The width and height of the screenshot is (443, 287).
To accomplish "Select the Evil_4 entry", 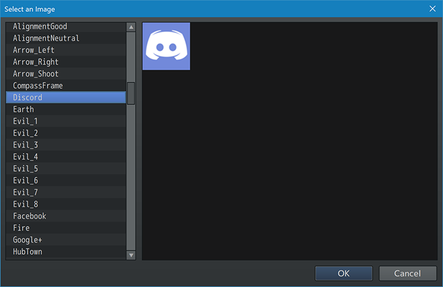I will click(66, 157).
